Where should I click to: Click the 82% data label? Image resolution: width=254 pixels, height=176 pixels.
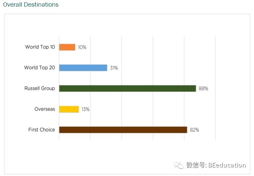[195, 130]
